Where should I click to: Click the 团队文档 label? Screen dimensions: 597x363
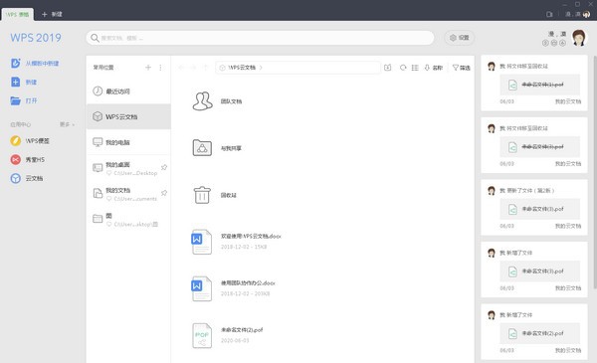coord(232,101)
